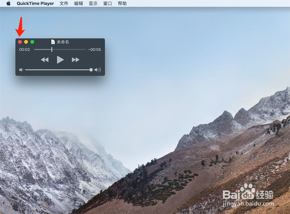290x214 pixels.
Task: Click the elapsed time label 00:02
Action: click(25, 49)
